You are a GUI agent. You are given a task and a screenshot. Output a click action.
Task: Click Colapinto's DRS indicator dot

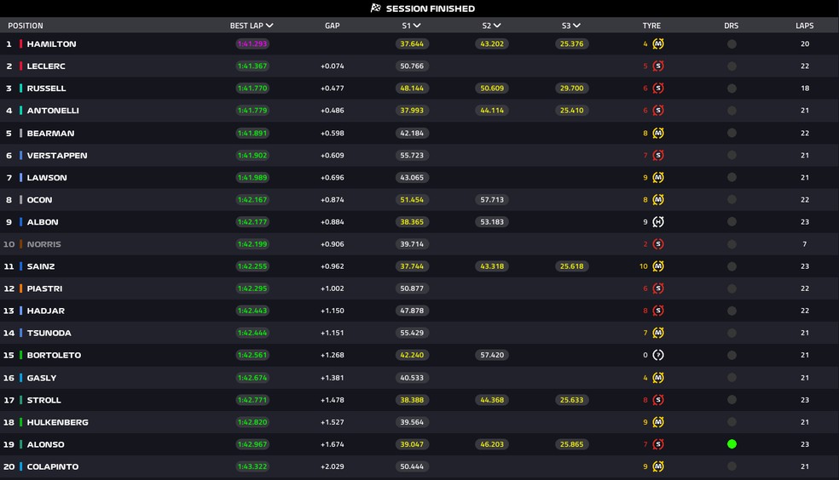(732, 466)
